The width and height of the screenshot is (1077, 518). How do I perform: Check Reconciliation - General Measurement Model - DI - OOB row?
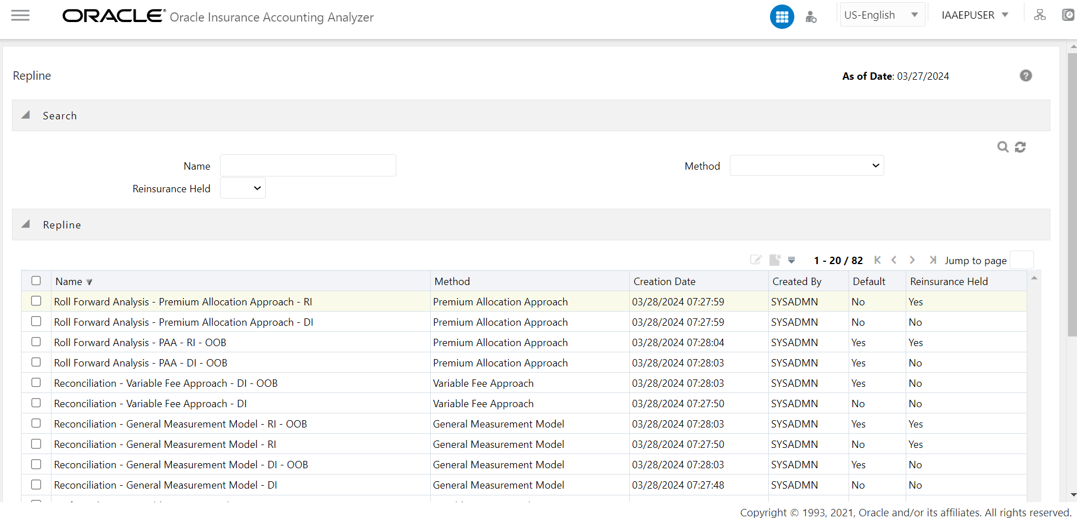coord(36,464)
